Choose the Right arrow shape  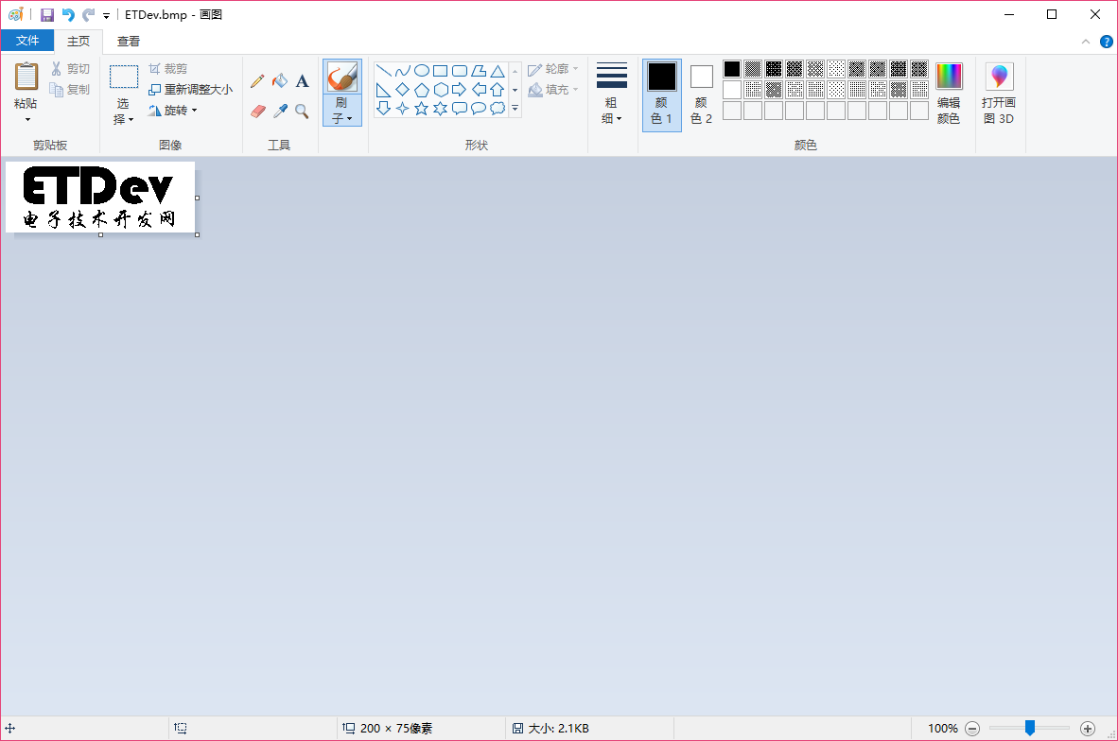tap(460, 90)
